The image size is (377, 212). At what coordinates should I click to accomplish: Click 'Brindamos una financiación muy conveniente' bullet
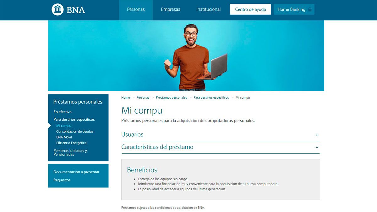click(208, 184)
